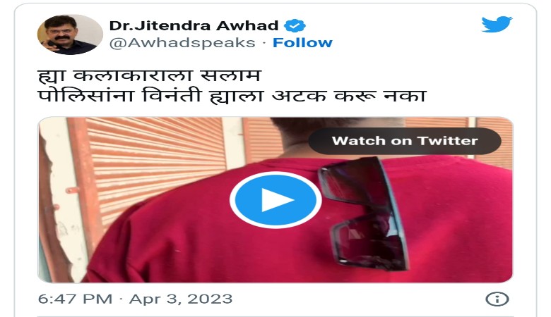Select the Watch on Twitter button

pyautogui.click(x=405, y=141)
